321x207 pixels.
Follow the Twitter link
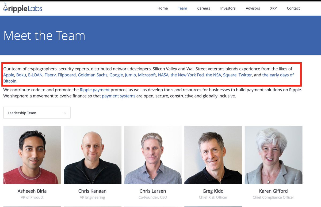click(x=245, y=75)
